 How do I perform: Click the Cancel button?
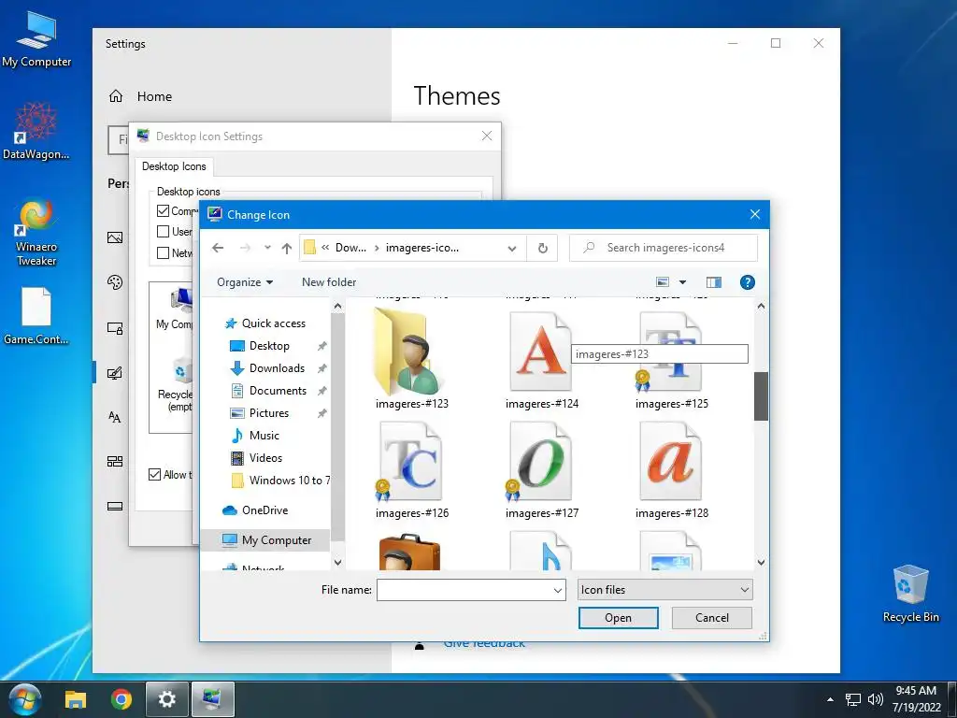pyautogui.click(x=711, y=618)
